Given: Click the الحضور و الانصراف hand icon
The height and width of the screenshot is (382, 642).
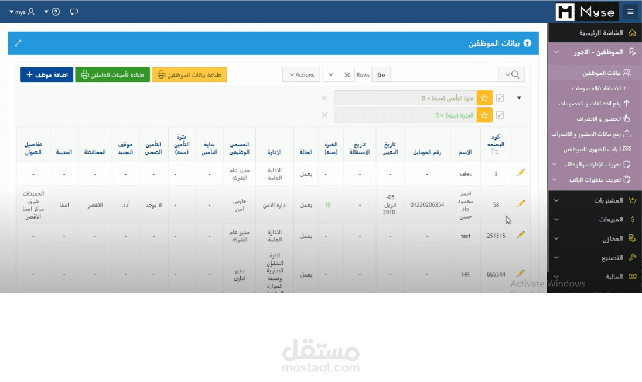Looking at the screenshot, I should (627, 119).
